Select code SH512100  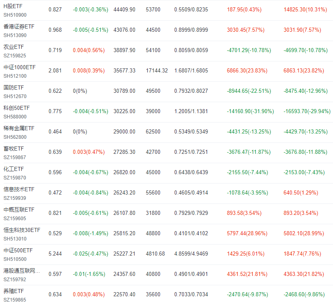(x=15, y=76)
